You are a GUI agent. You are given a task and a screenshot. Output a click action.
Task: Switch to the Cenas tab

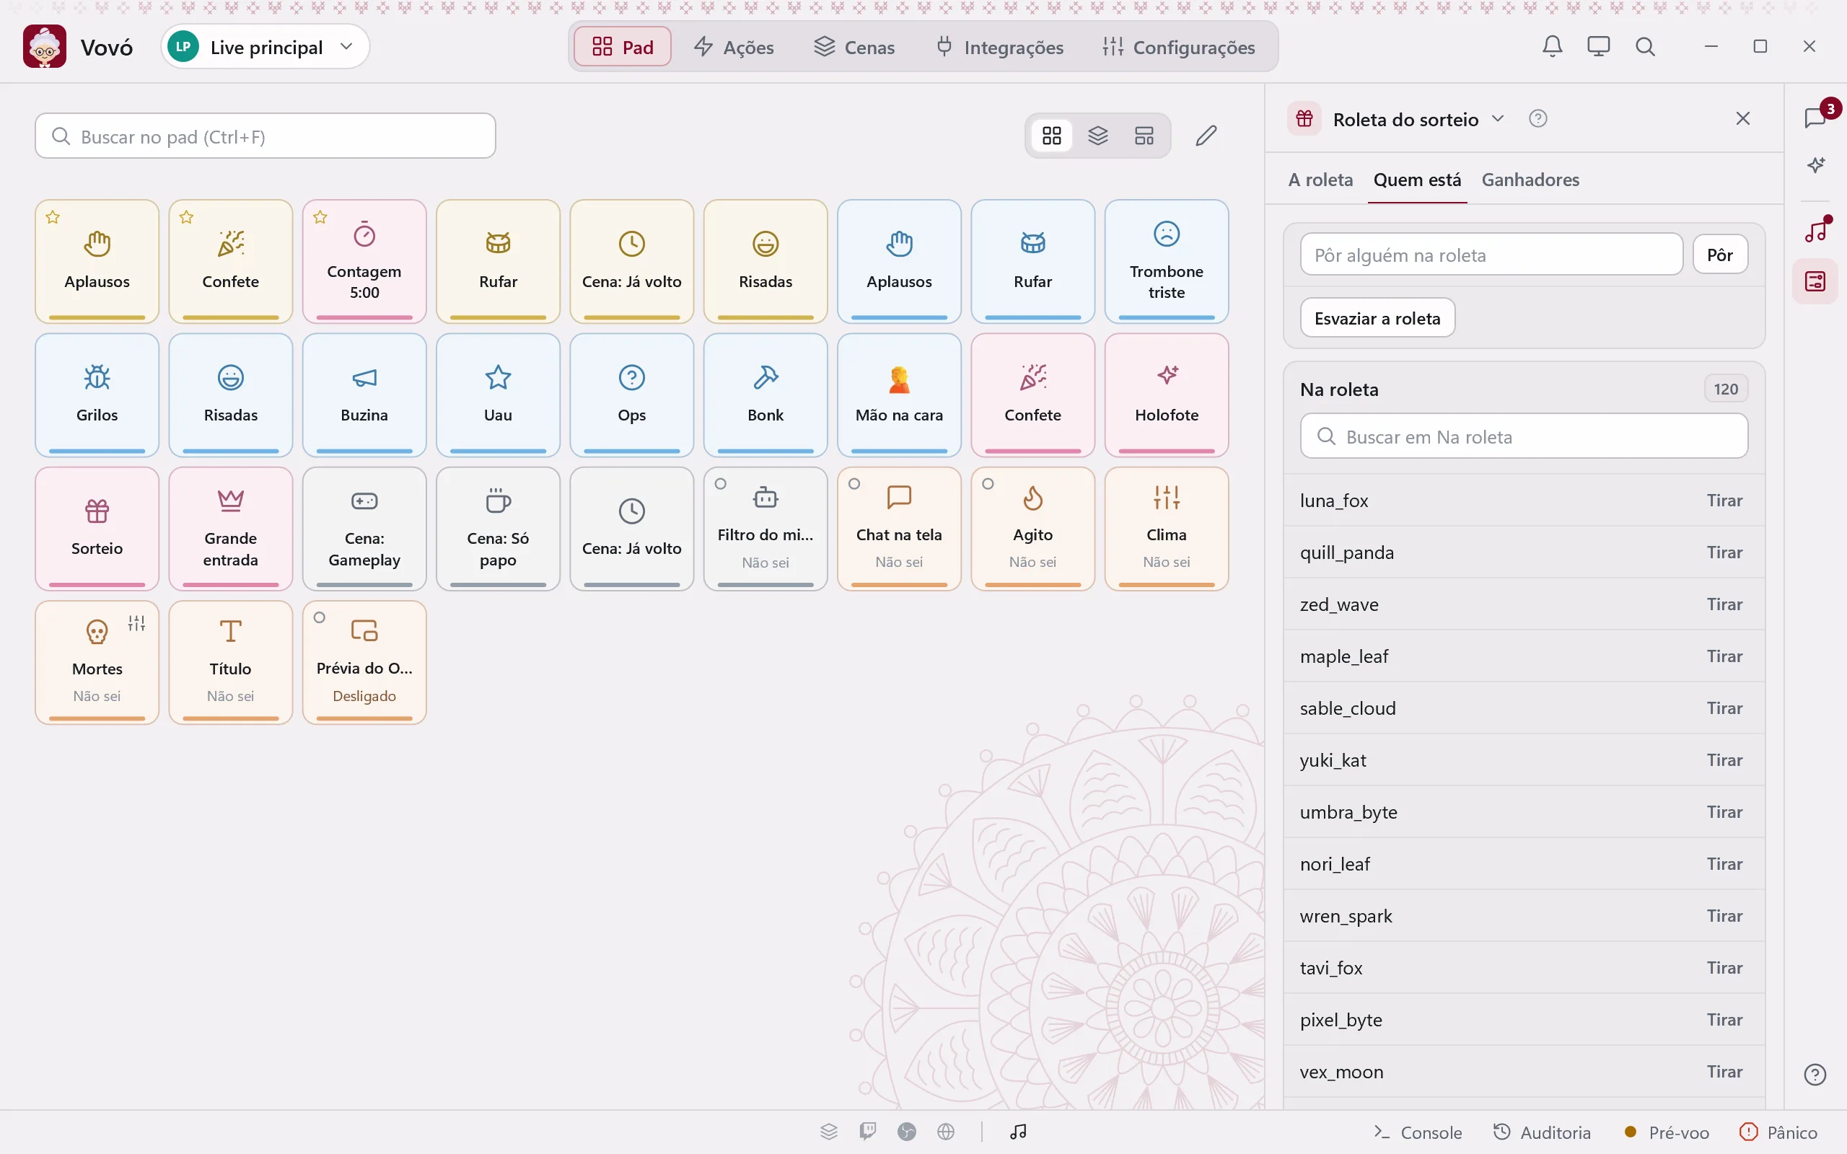point(854,47)
